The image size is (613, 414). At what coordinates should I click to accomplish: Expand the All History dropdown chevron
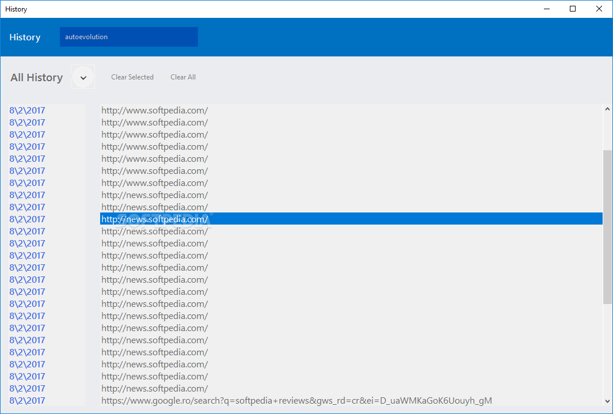(x=83, y=77)
